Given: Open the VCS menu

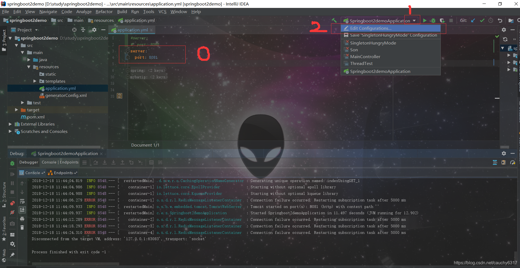Looking at the screenshot, I should coord(162,11).
